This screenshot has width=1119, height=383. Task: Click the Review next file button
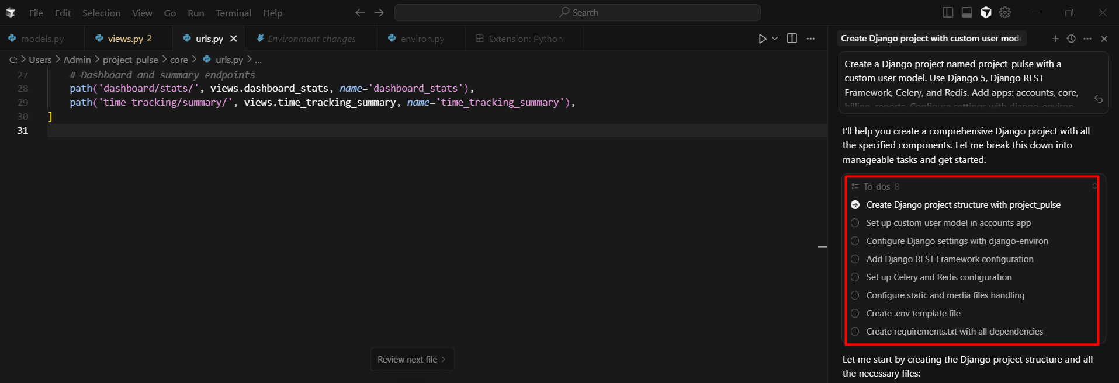tap(412, 360)
